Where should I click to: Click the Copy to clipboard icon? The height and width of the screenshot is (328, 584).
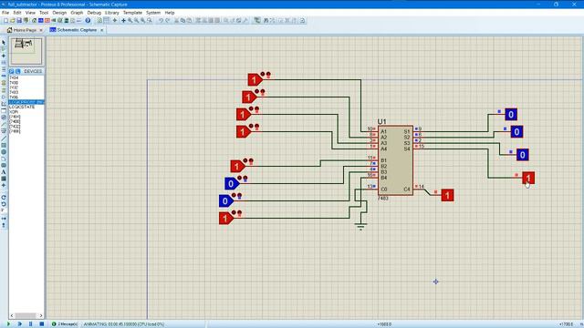(x=182, y=20)
